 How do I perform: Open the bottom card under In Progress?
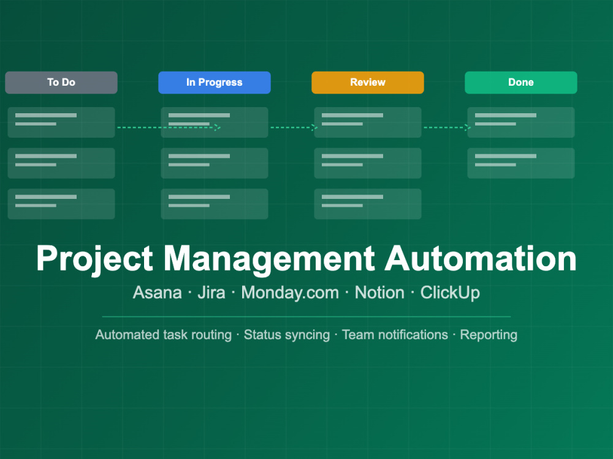(215, 204)
